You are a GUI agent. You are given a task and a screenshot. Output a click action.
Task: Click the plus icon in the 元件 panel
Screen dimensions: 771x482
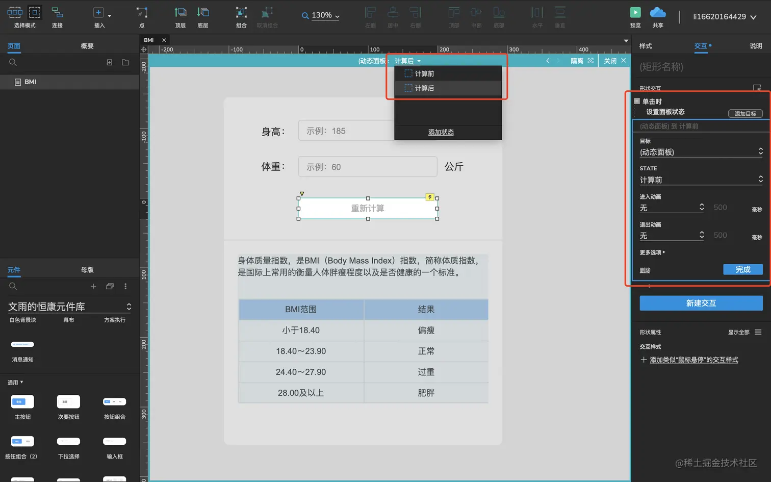(93, 286)
